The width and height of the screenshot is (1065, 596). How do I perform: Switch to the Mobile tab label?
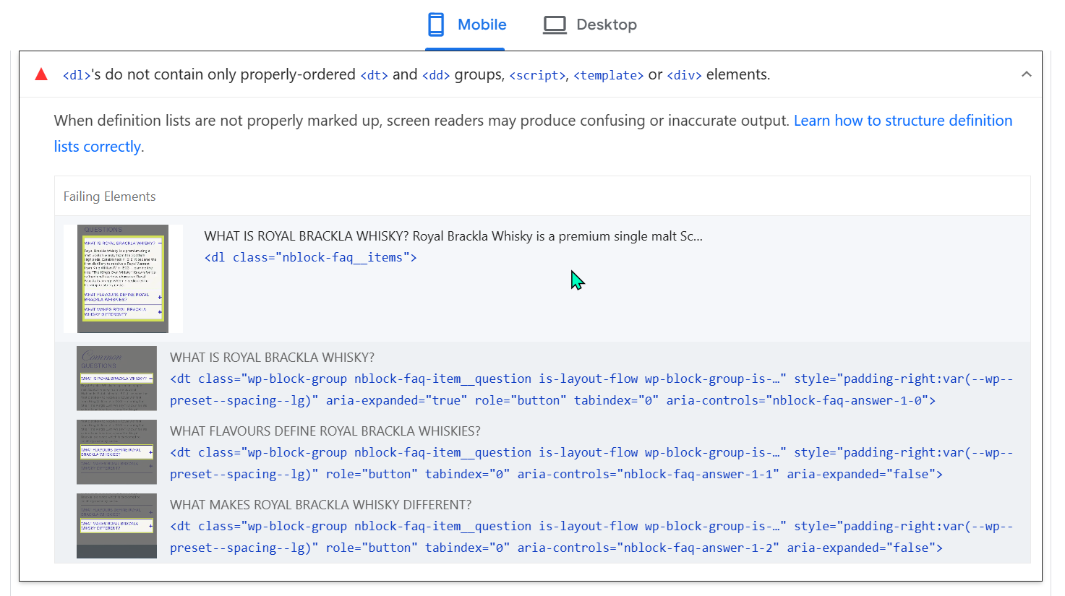482,25
